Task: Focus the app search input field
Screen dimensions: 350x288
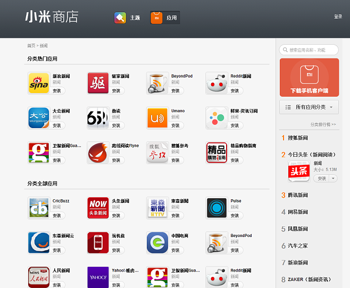Action: (x=309, y=50)
